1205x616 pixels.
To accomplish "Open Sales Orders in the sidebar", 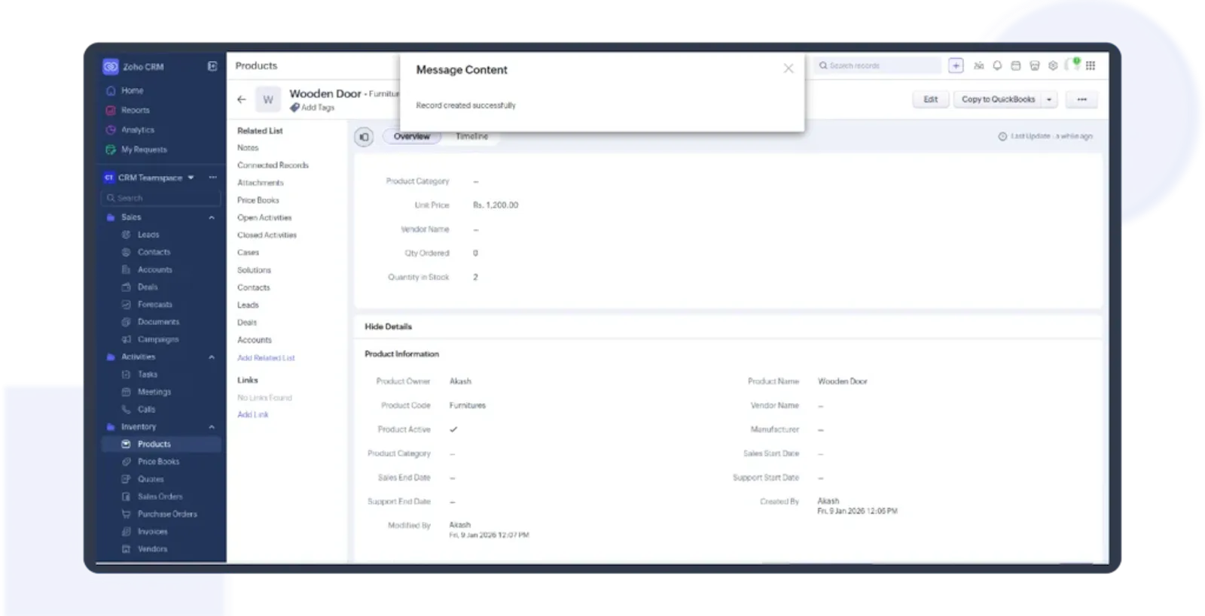I will [160, 496].
